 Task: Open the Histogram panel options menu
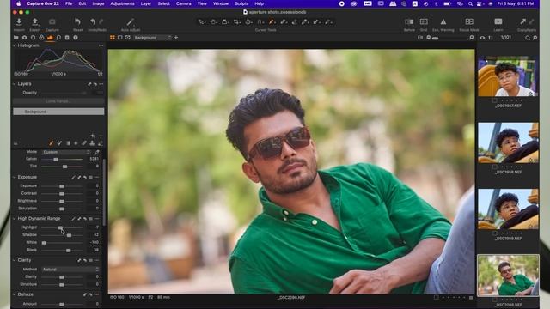click(101, 45)
